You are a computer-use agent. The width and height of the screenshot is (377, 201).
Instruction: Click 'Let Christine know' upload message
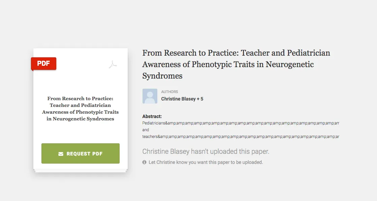coord(206,162)
